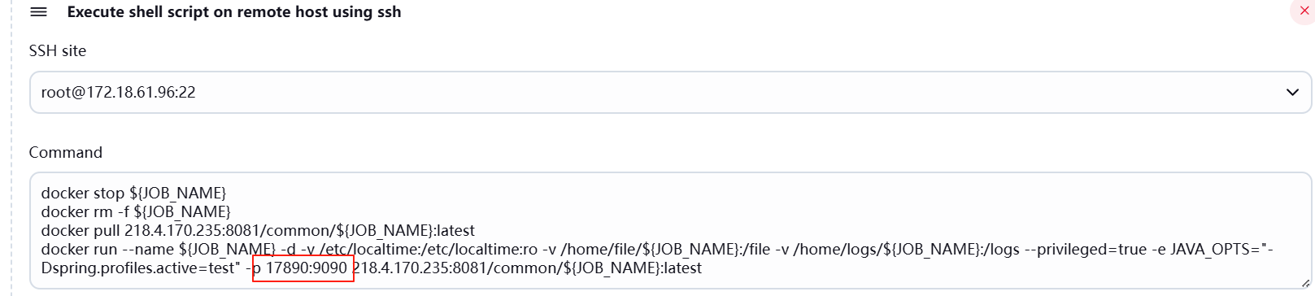Place cursor at Dspring.profiles.active=test
The height and width of the screenshot is (296, 1315).
141,268
